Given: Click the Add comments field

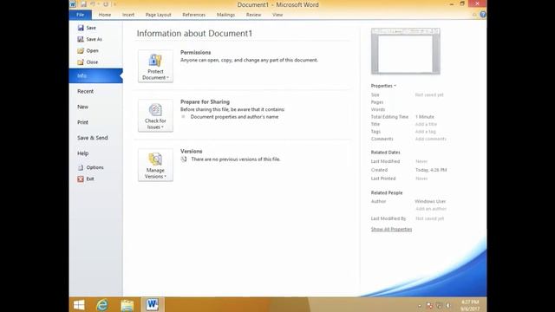Looking at the screenshot, I should click(430, 139).
